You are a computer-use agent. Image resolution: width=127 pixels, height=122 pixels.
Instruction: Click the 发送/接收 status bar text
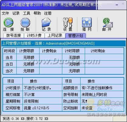tap(26, 119)
